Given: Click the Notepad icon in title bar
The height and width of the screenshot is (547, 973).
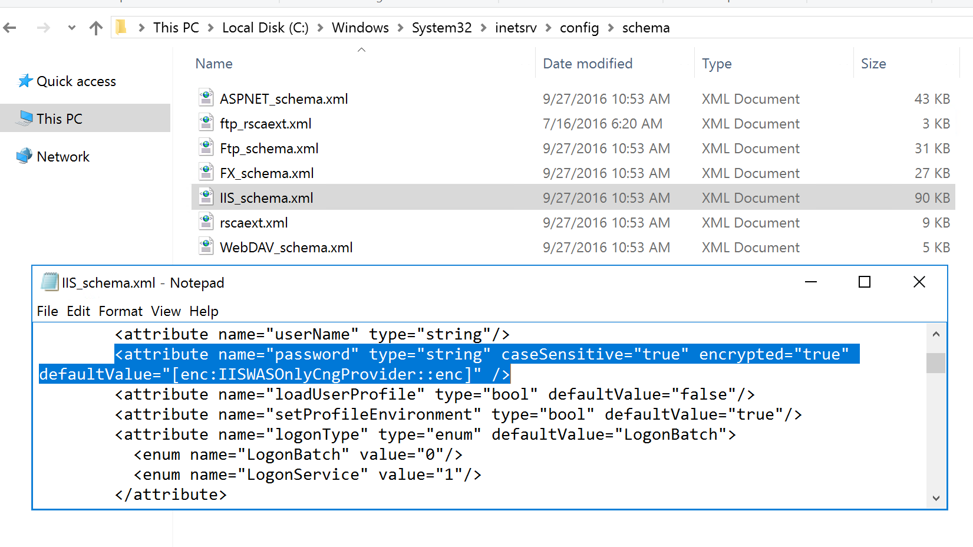Looking at the screenshot, I should point(50,282).
